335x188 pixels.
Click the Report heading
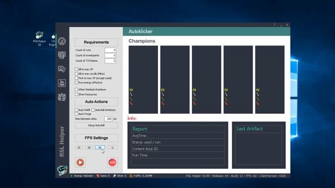140,129
